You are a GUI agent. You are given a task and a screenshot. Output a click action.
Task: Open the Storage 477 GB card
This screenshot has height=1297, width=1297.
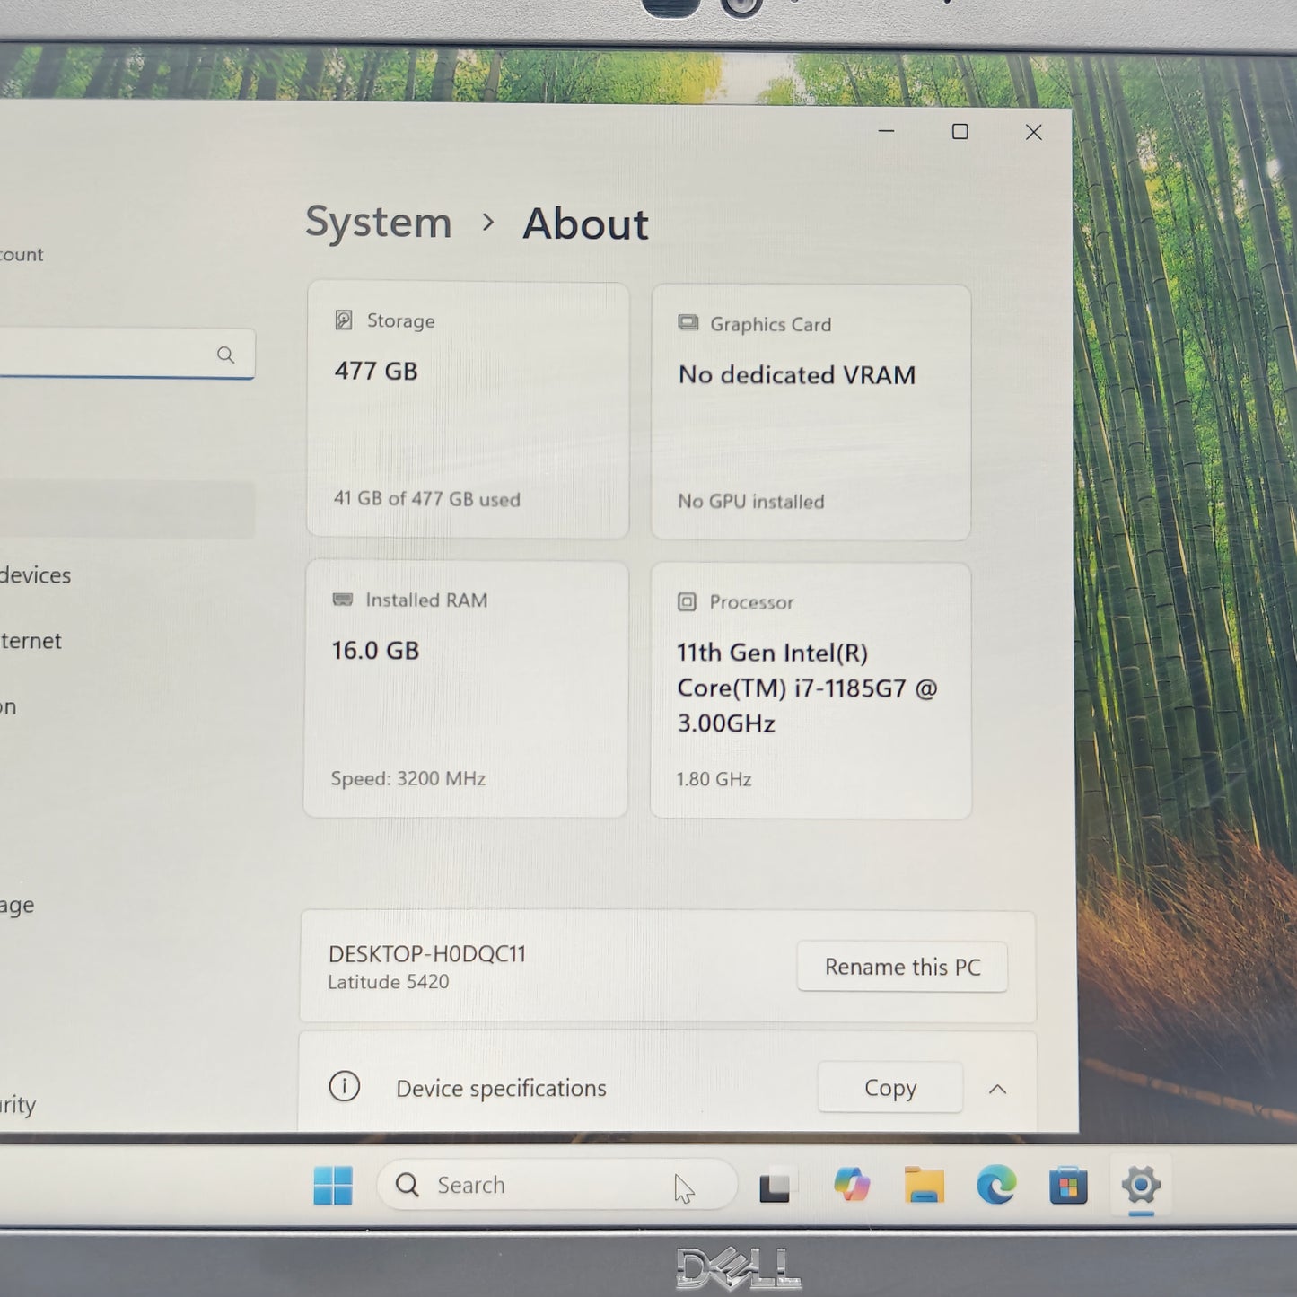pyautogui.click(x=468, y=410)
